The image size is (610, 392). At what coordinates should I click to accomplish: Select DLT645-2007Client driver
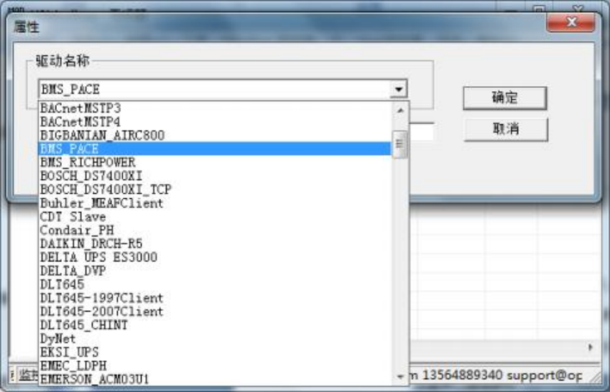tap(215, 312)
